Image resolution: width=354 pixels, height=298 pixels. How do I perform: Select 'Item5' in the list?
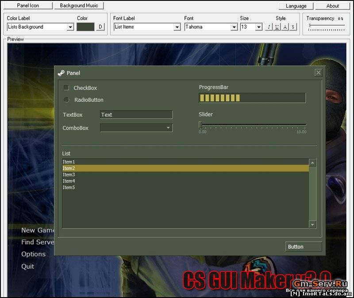pos(185,187)
